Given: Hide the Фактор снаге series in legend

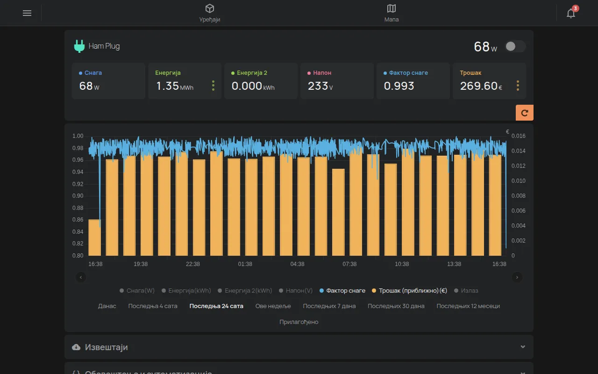Looking at the screenshot, I should (342, 290).
